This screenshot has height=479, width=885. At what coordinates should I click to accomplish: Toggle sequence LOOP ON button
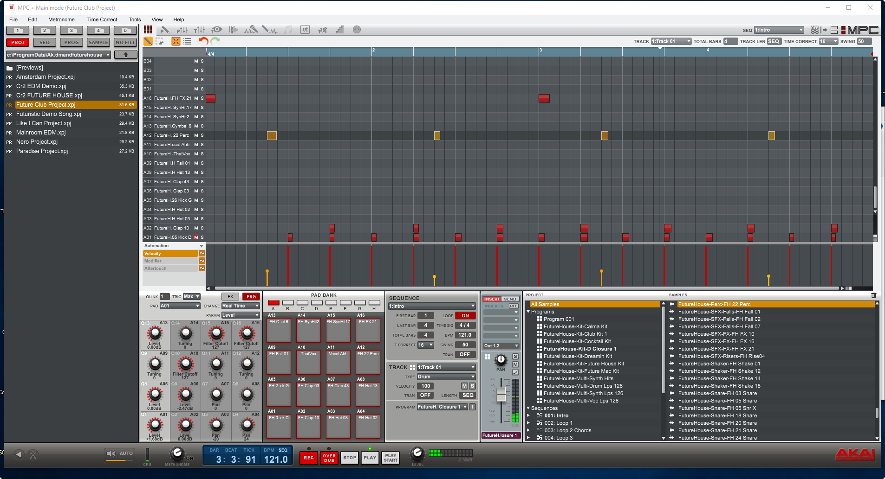pyautogui.click(x=465, y=316)
